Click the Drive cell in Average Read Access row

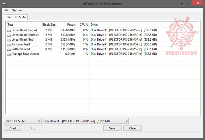[124, 54]
